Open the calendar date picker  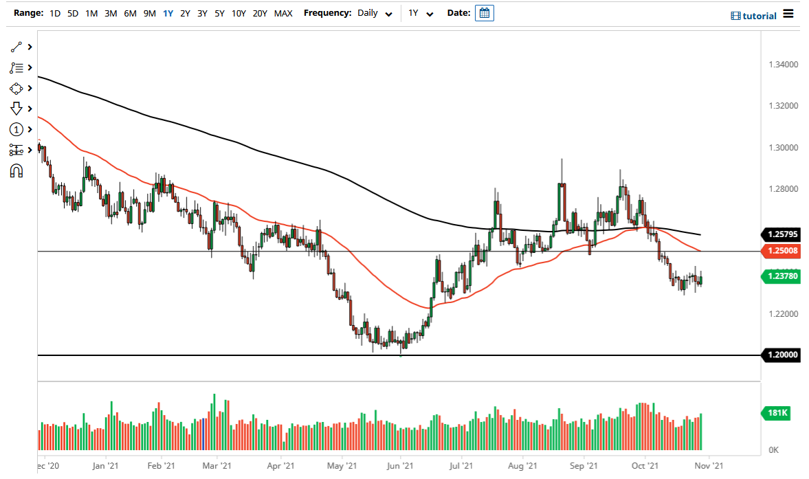pos(485,13)
